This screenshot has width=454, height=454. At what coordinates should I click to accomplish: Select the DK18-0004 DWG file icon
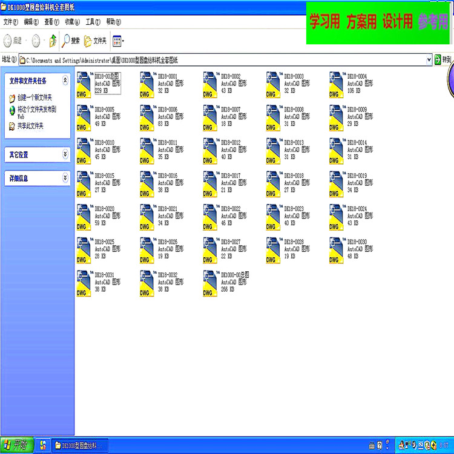(x=336, y=85)
